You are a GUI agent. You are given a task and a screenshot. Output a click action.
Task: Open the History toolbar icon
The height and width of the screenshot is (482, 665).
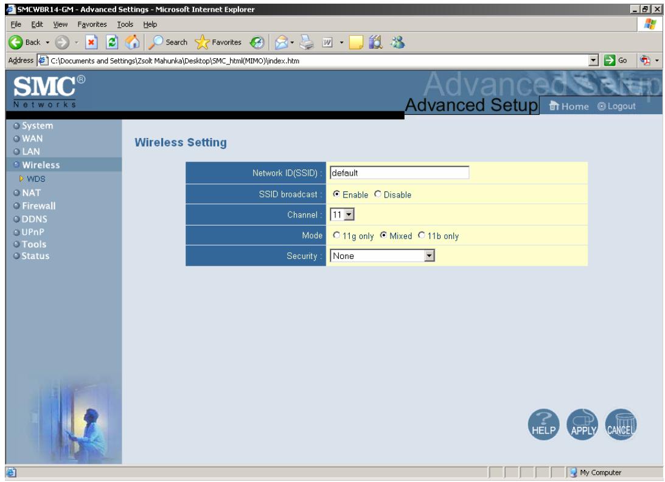257,43
